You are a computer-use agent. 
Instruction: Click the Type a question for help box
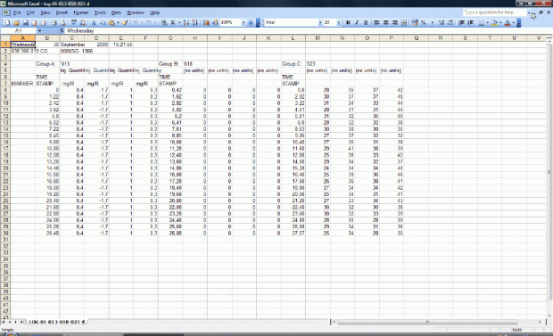click(x=494, y=12)
